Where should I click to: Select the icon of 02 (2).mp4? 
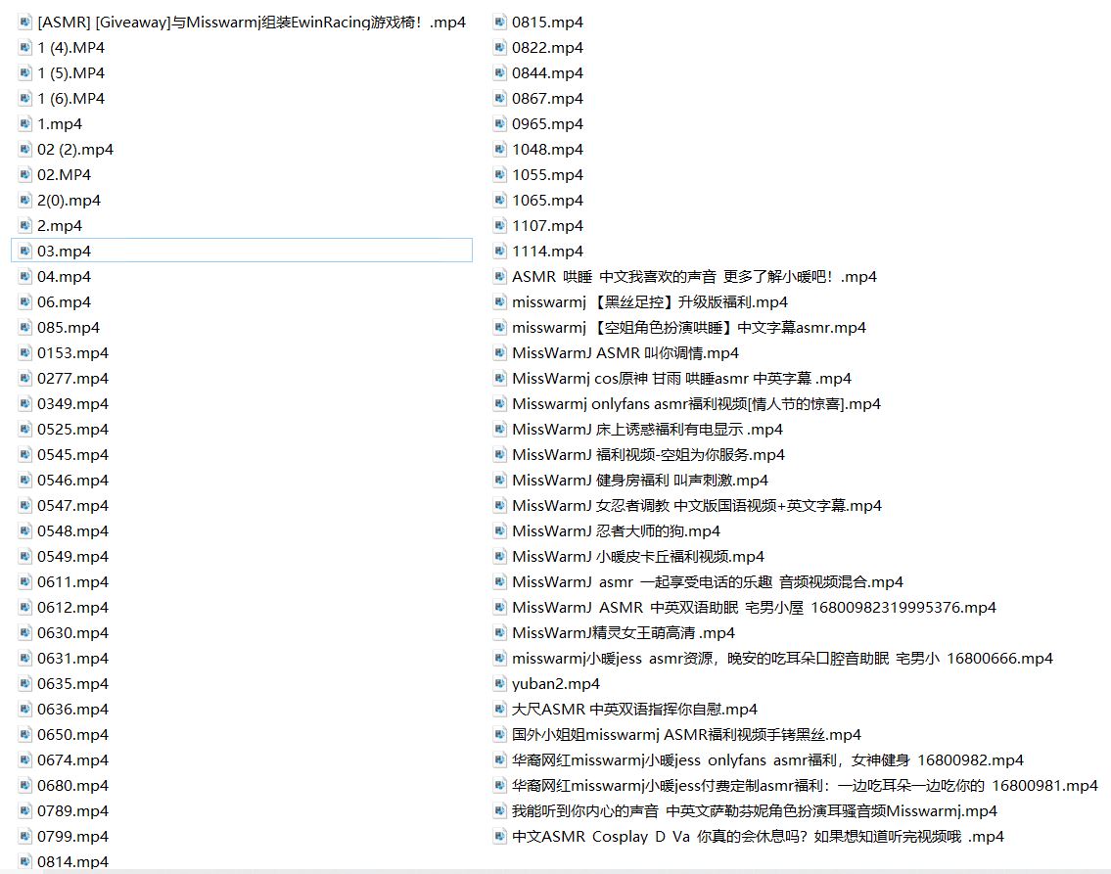[x=24, y=150]
